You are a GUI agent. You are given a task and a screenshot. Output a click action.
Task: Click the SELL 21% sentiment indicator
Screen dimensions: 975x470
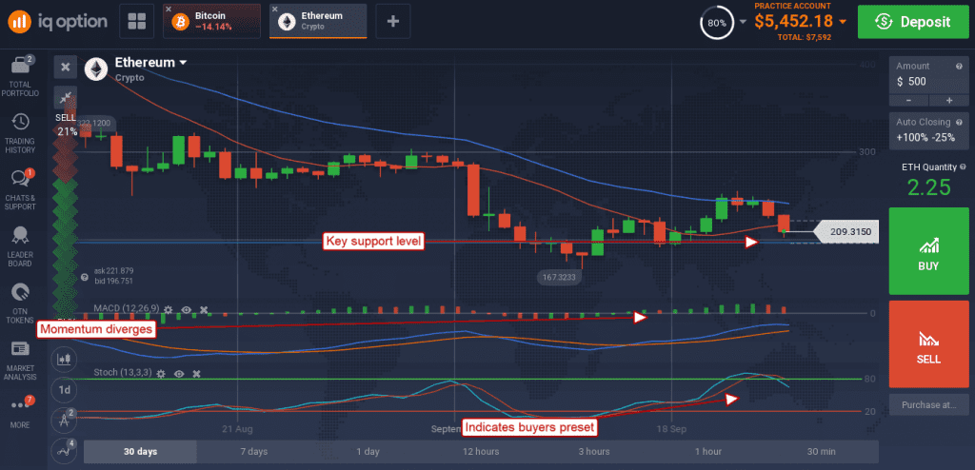[x=68, y=125]
